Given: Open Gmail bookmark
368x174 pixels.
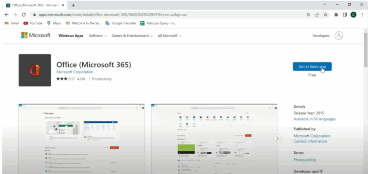Looking at the screenshot, I should [x=12, y=23].
